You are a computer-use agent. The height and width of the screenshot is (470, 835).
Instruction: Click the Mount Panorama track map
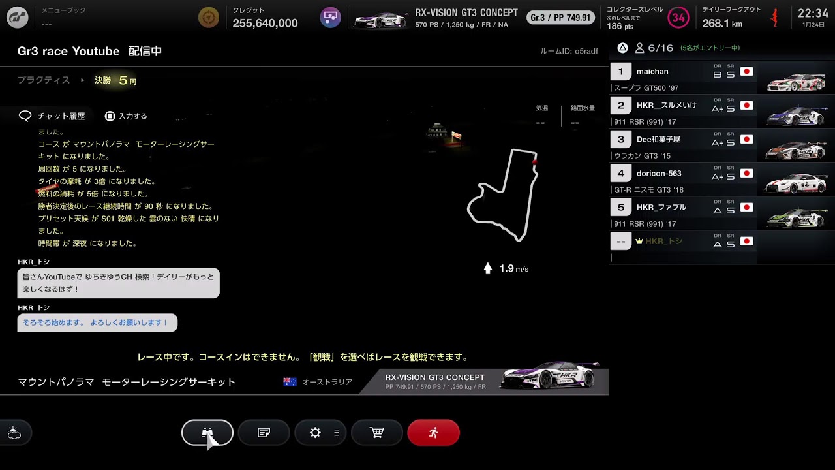tap(503, 195)
